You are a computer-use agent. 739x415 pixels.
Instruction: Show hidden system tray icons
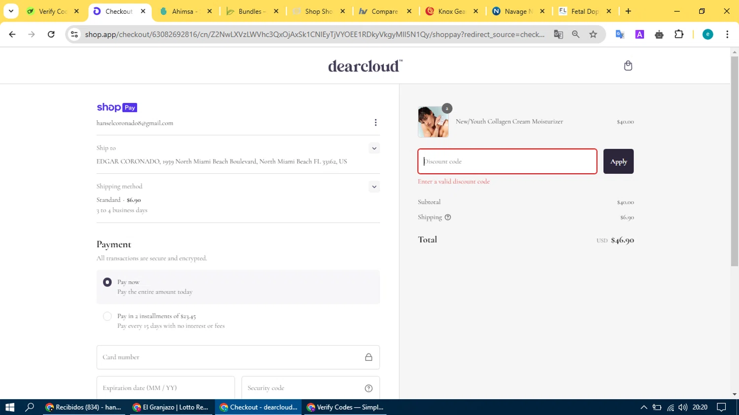click(643, 407)
